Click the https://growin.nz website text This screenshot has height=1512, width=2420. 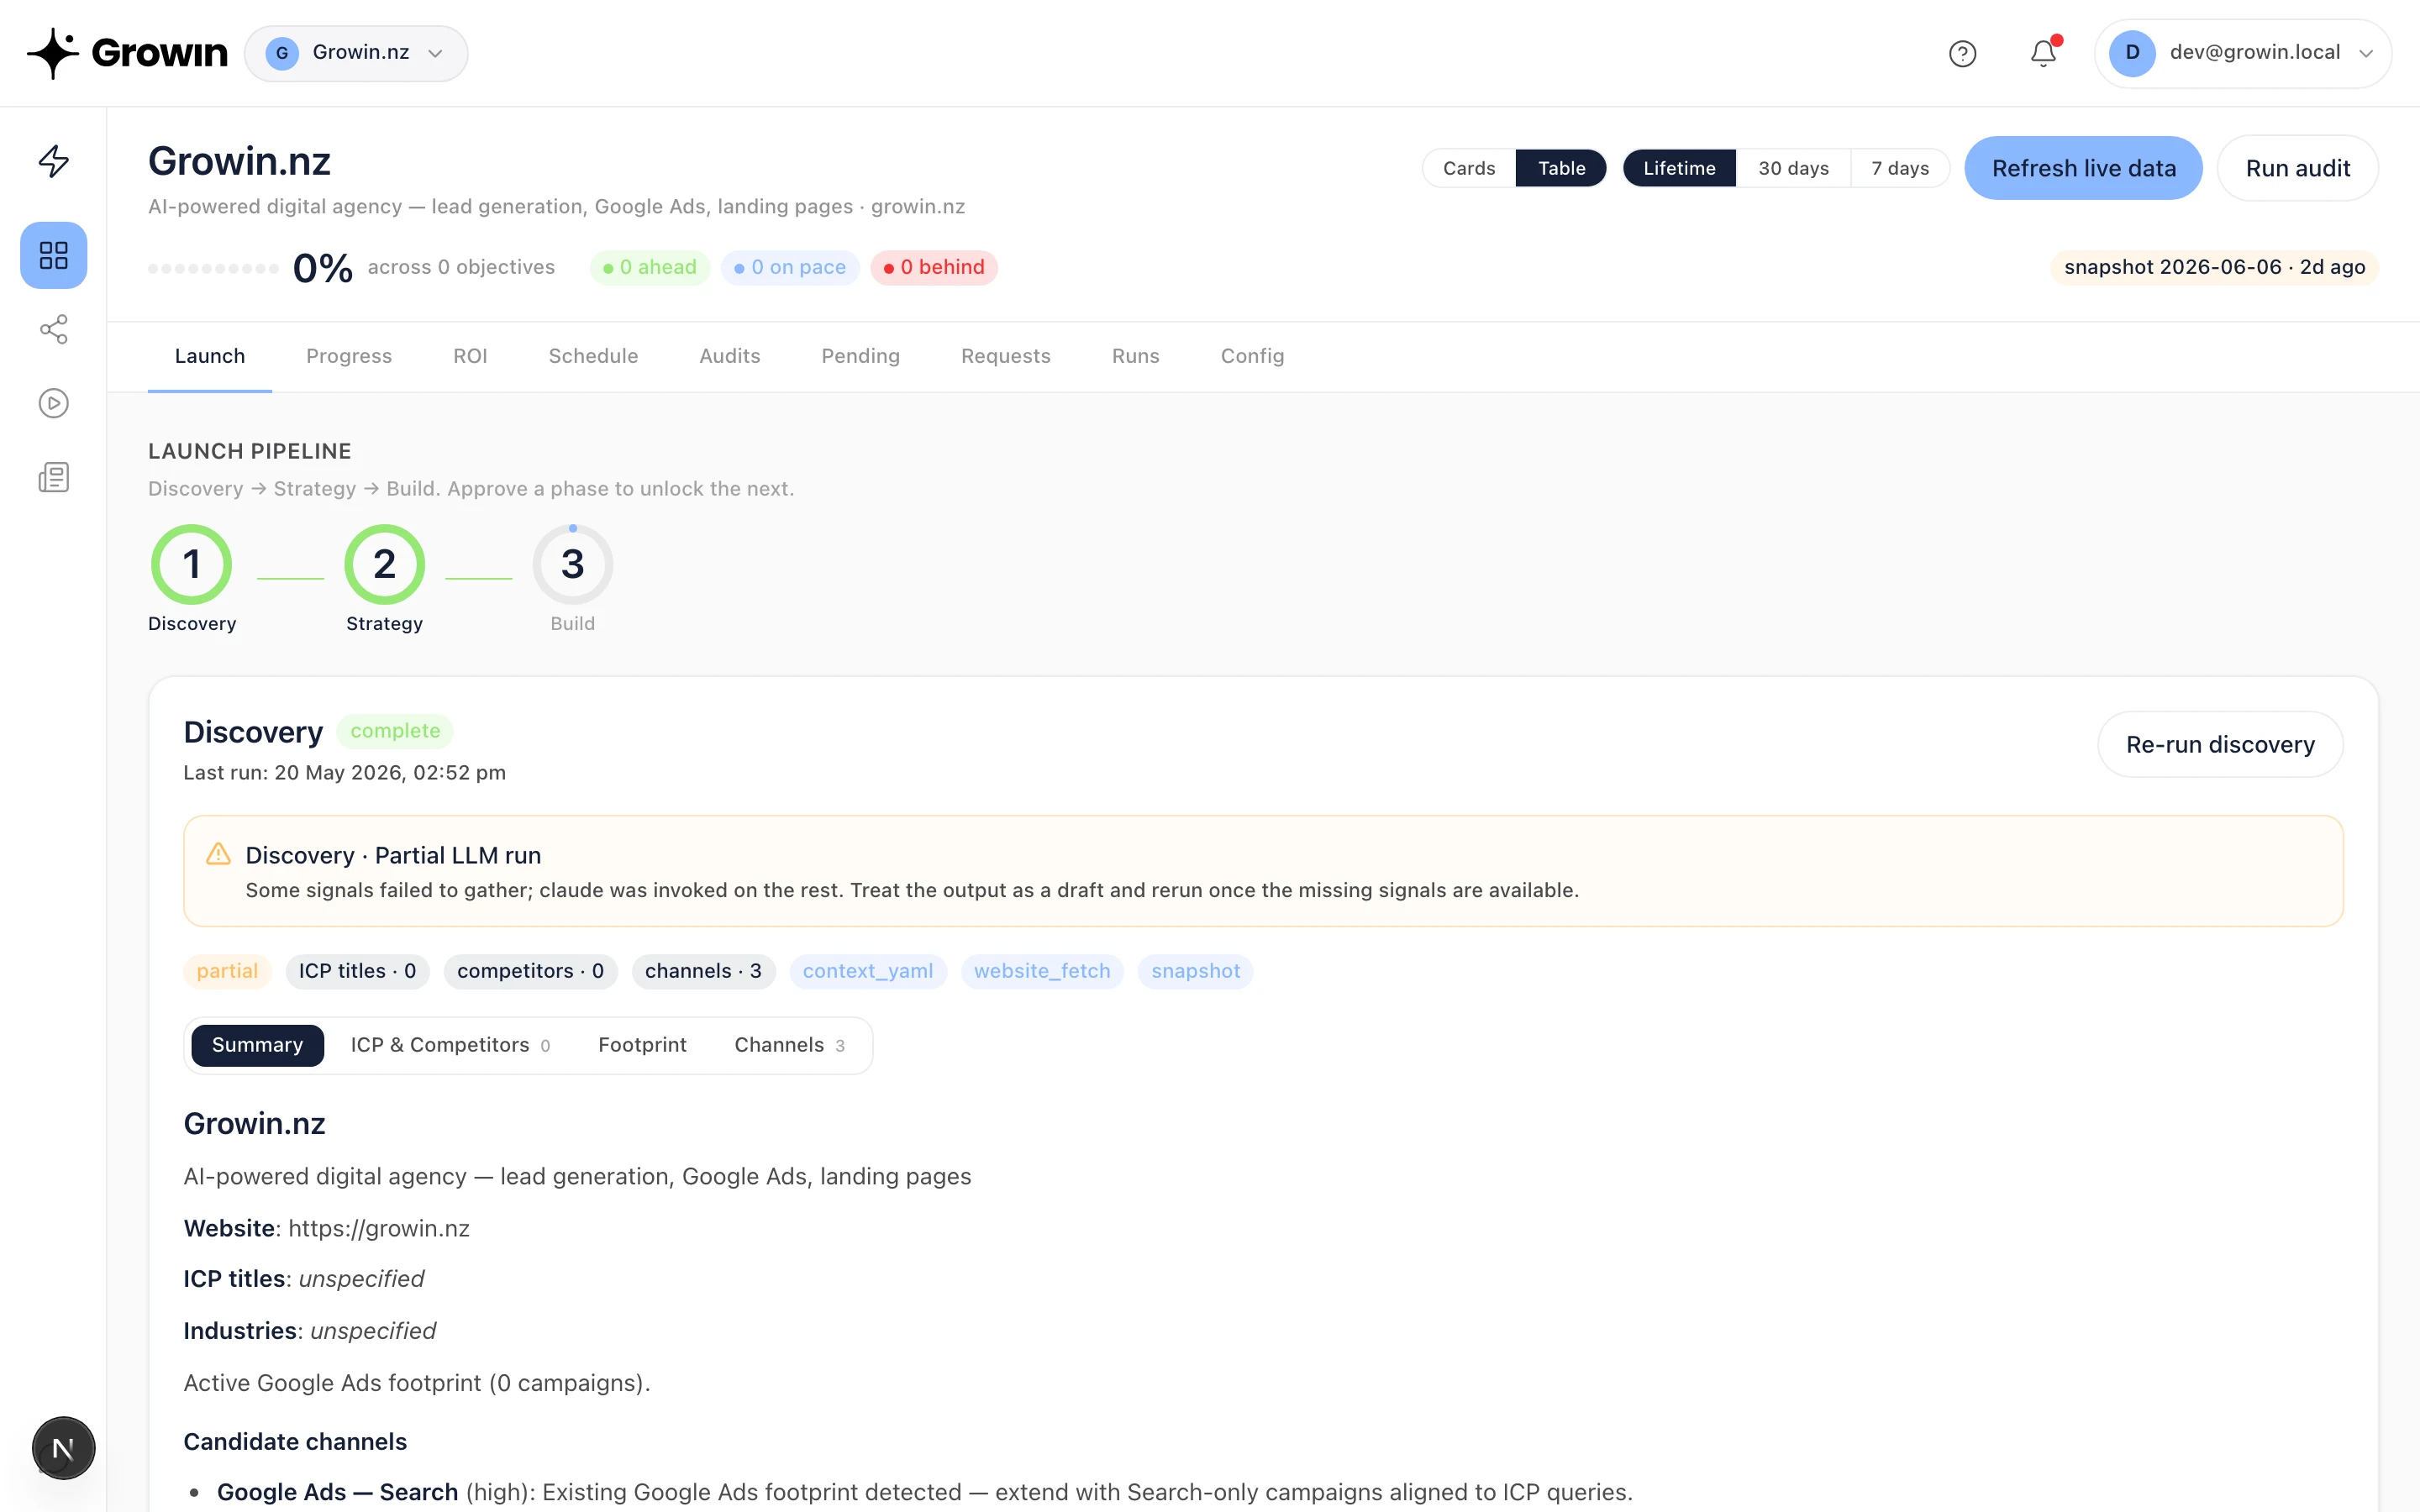click(379, 1228)
